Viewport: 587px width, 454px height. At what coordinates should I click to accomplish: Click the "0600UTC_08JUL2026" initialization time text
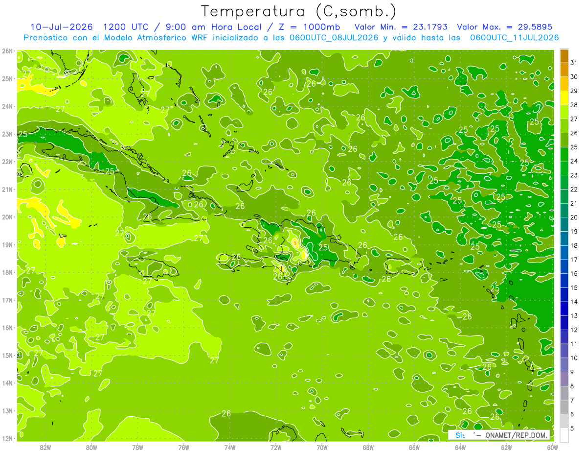pyautogui.click(x=334, y=37)
